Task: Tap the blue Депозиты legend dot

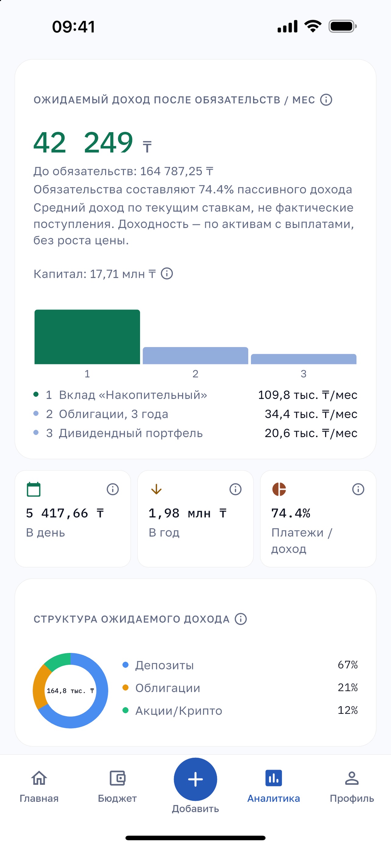Action: 125,665
